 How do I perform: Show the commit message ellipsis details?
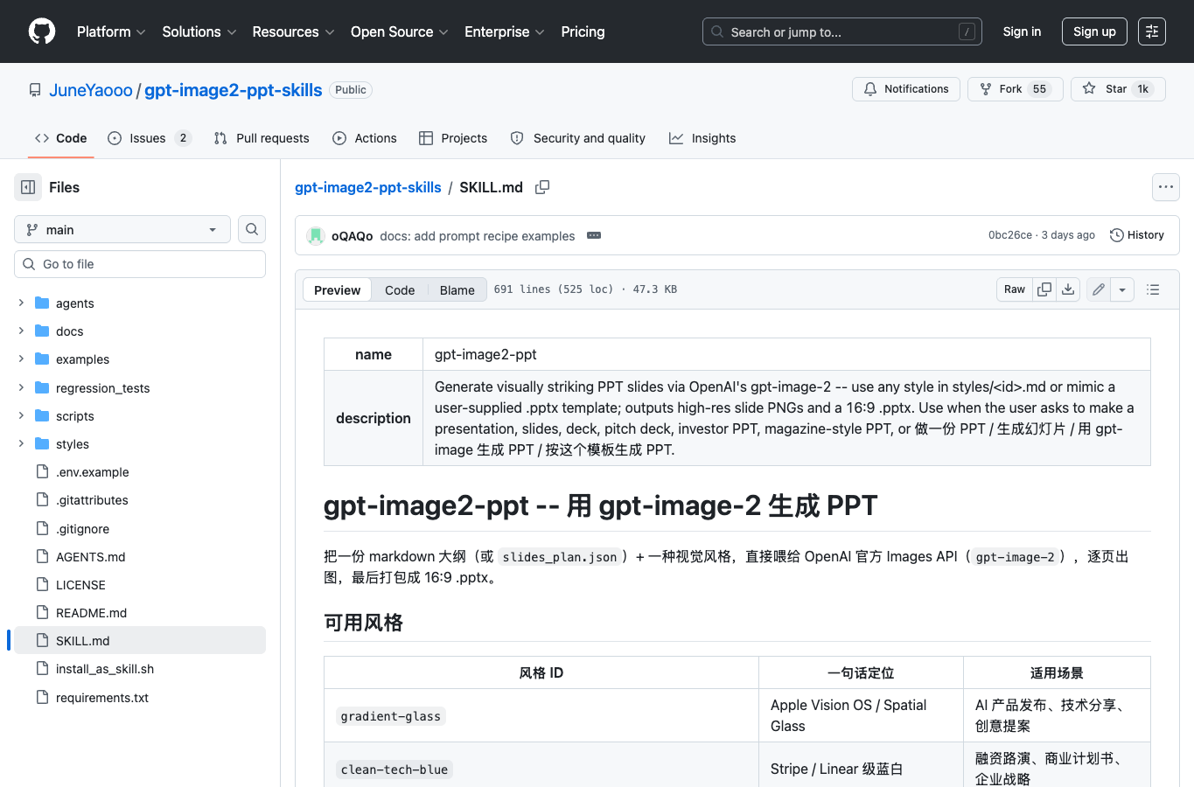(594, 236)
